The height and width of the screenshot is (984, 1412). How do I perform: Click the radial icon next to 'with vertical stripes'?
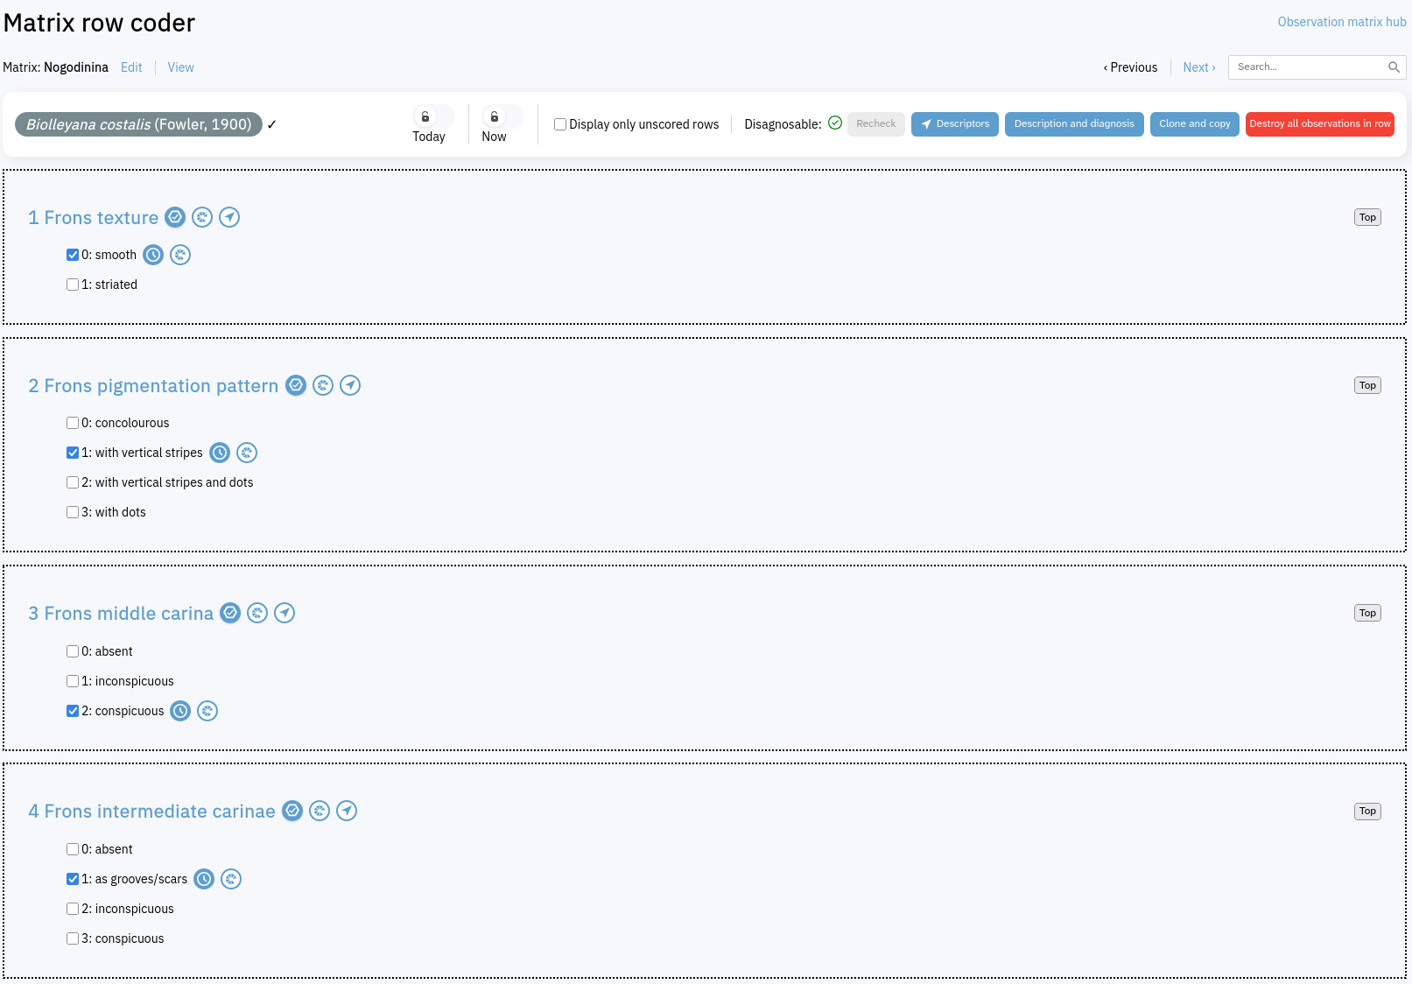pyautogui.click(x=247, y=453)
